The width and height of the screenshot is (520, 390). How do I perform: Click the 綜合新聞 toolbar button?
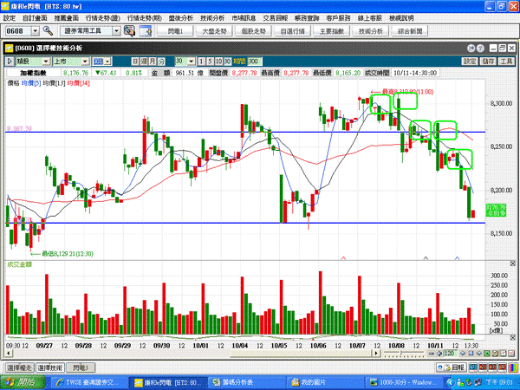tap(410, 31)
